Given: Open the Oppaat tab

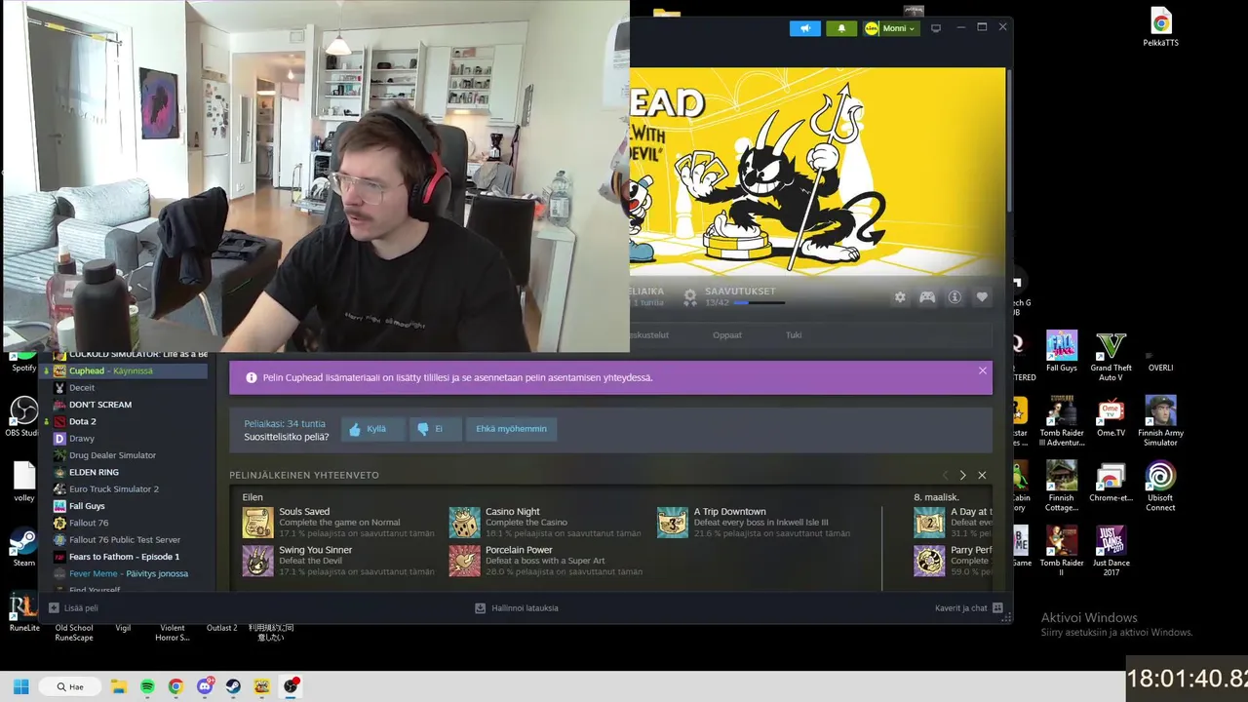Looking at the screenshot, I should [727, 334].
